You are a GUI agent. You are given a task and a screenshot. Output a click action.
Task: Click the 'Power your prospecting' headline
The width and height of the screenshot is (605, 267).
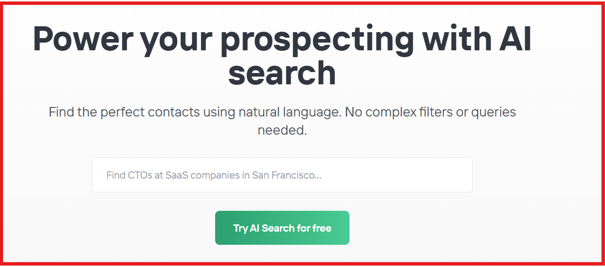point(282,54)
